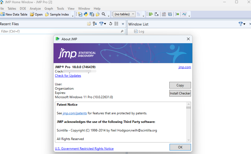This screenshot has height=154, width=251.
Task: Click the folder icon in the Recent Files header
Action: point(89,24)
